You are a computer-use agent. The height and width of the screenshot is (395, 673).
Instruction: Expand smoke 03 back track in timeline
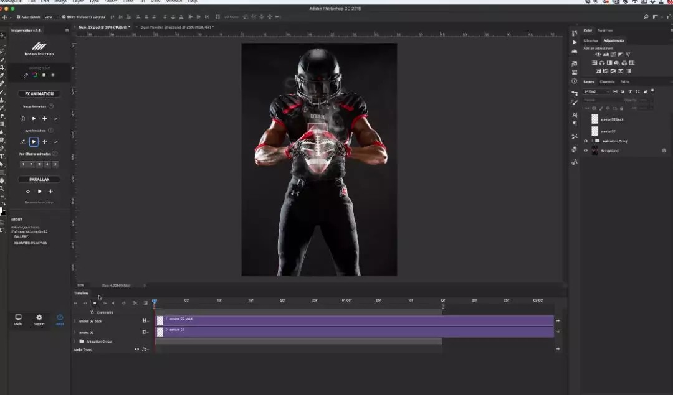tap(75, 321)
